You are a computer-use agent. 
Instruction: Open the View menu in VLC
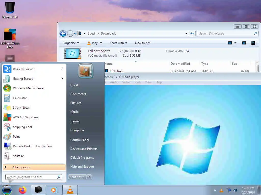tap(148, 82)
